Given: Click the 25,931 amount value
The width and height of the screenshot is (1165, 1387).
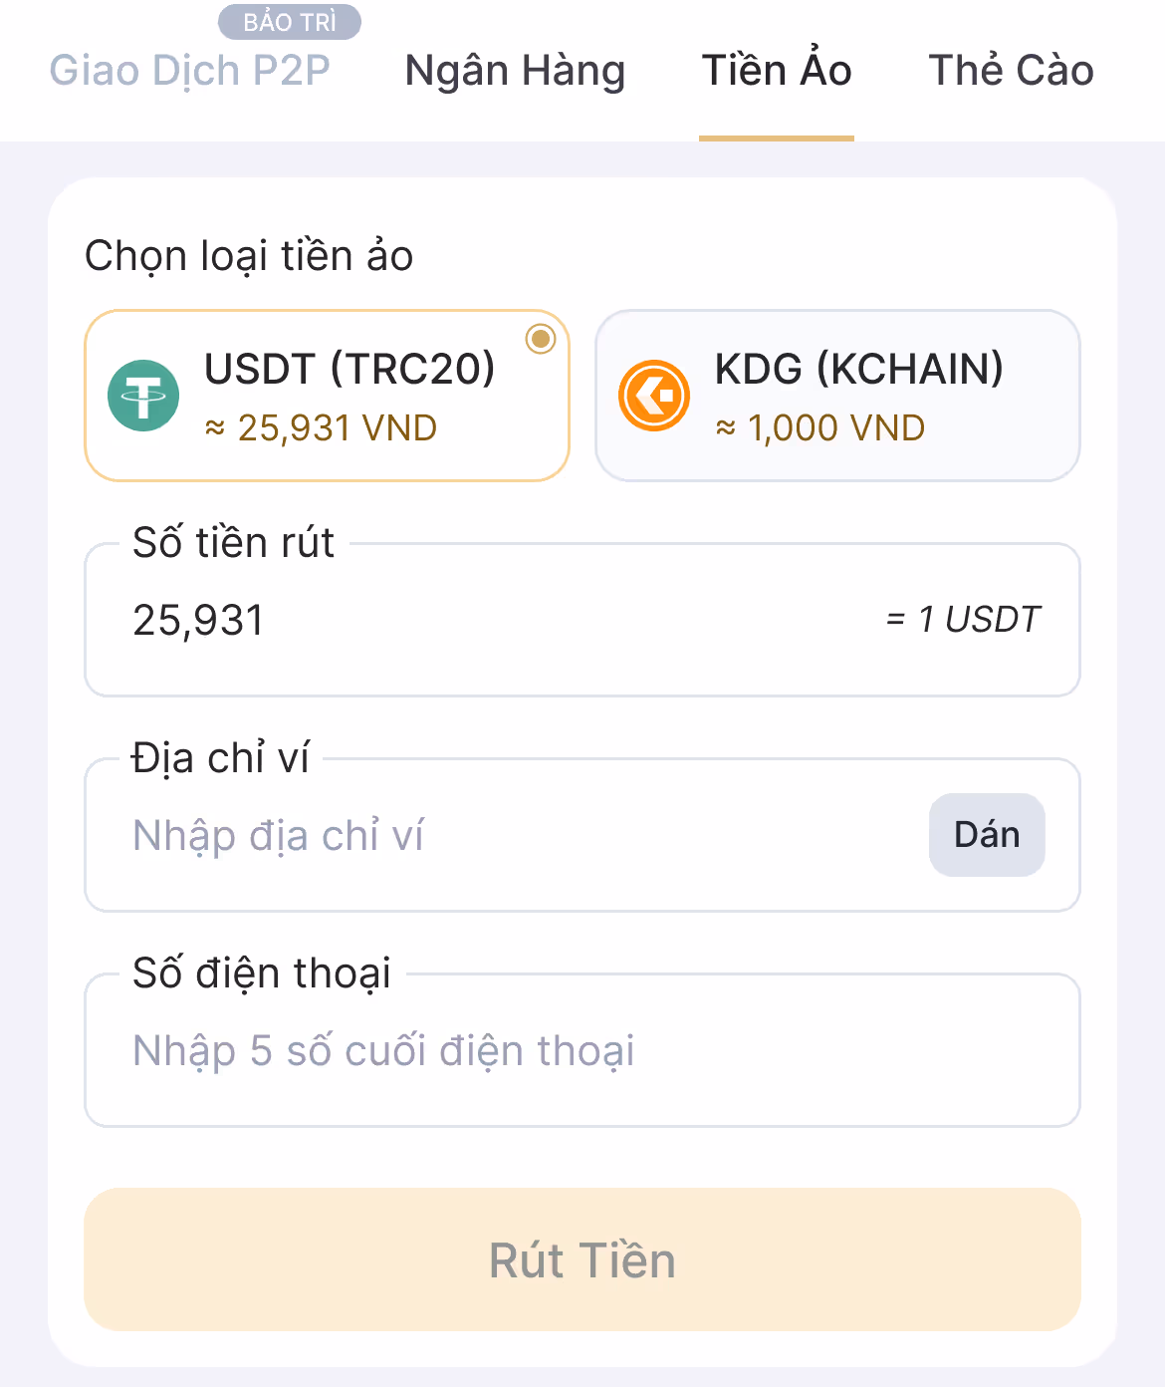Looking at the screenshot, I should click(x=199, y=621).
